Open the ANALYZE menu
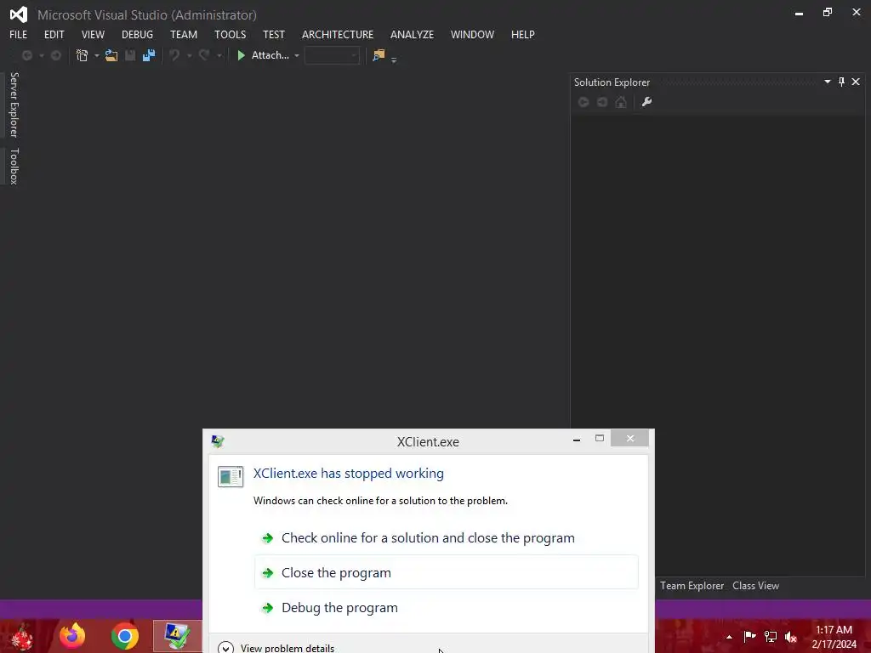Viewport: 871px width, 653px height. 412,34
